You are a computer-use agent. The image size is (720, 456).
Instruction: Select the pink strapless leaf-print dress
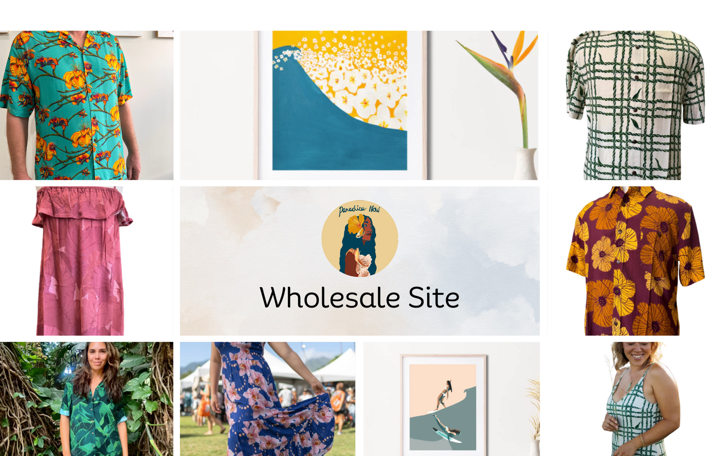point(82,261)
